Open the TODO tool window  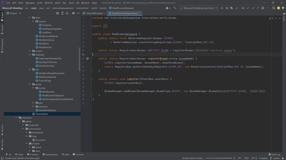[19, 155]
